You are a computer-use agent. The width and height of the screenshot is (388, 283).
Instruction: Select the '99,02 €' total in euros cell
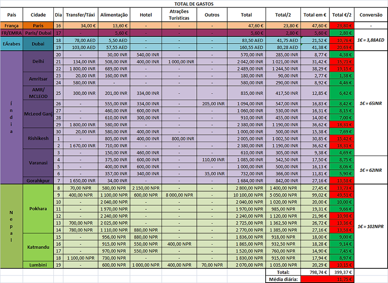tap(315, 195)
